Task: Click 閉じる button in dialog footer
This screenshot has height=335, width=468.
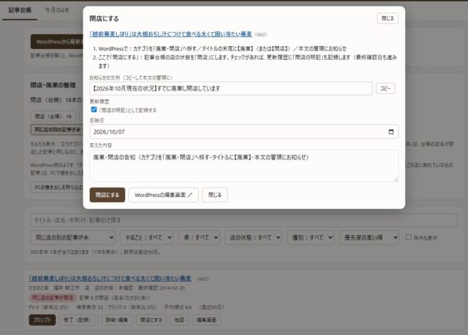Action: click(214, 195)
